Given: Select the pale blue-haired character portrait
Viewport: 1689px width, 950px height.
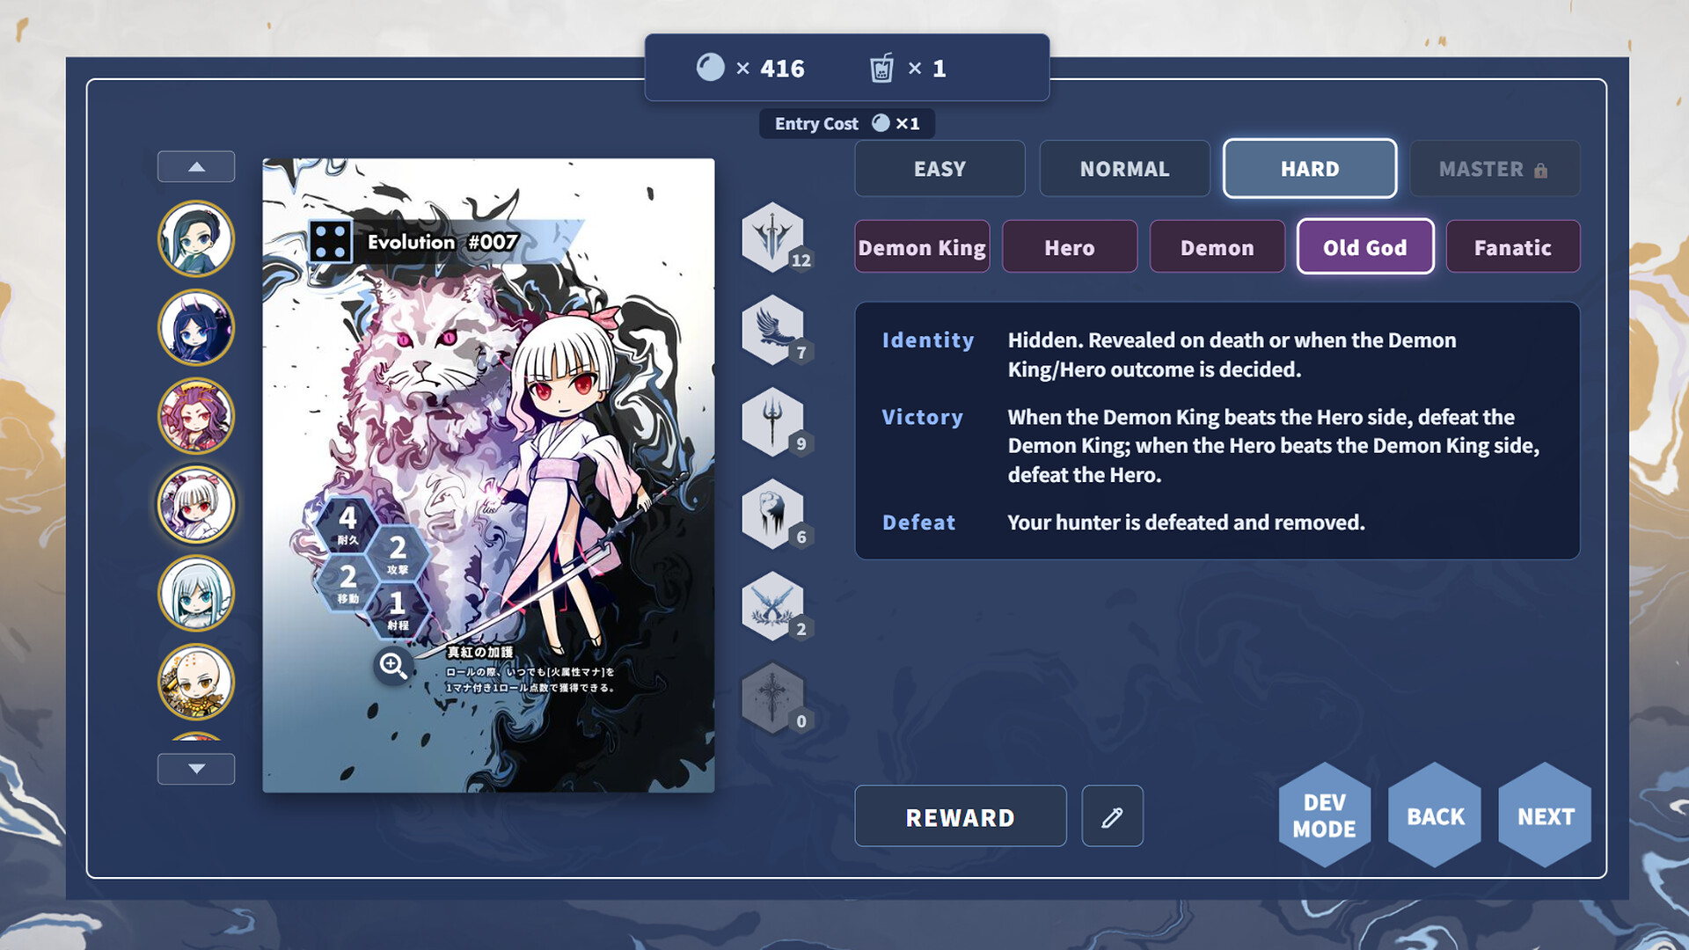Looking at the screenshot, I should (195, 594).
